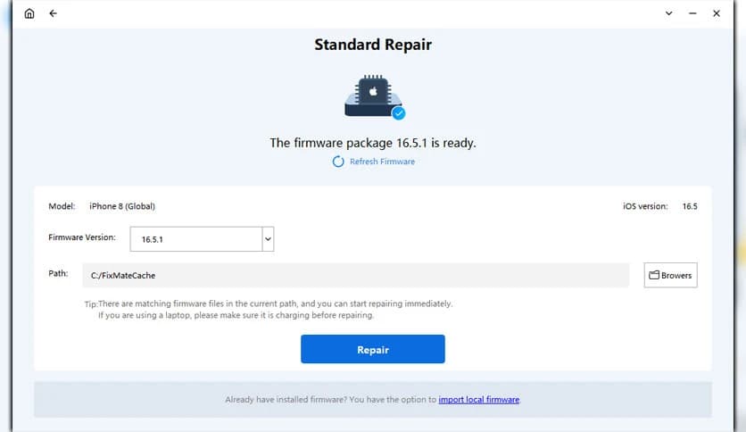Click the Standard Repair heading
This screenshot has width=746, height=432.
click(x=373, y=44)
